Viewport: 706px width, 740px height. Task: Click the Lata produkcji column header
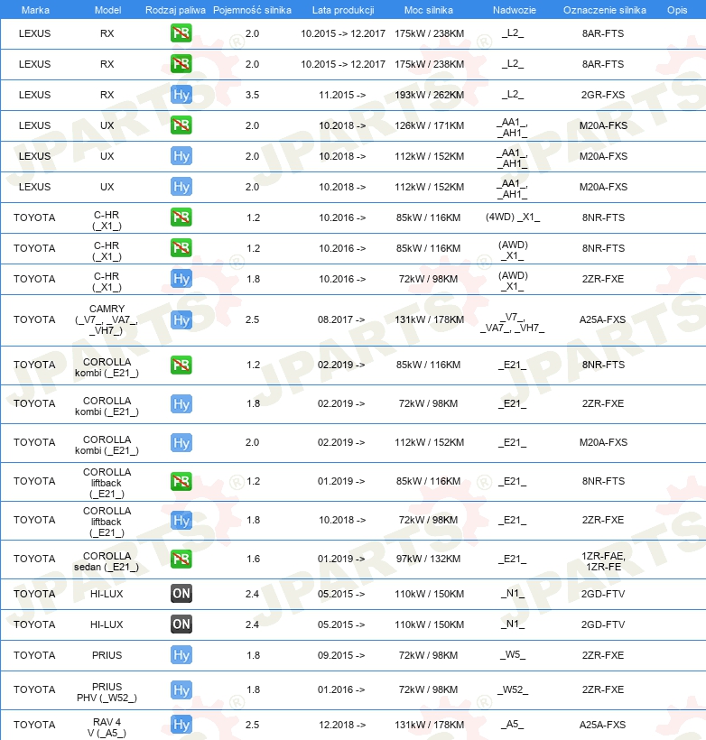pos(343,10)
